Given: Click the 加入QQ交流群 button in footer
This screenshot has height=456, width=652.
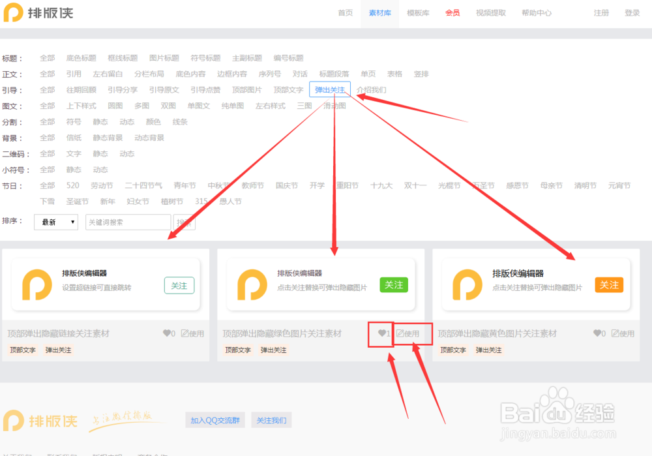Looking at the screenshot, I should point(215,420).
